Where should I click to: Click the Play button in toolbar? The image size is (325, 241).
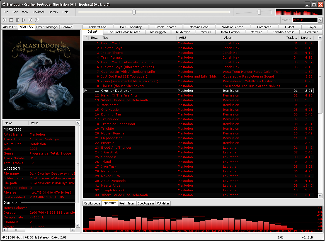coord(24,20)
